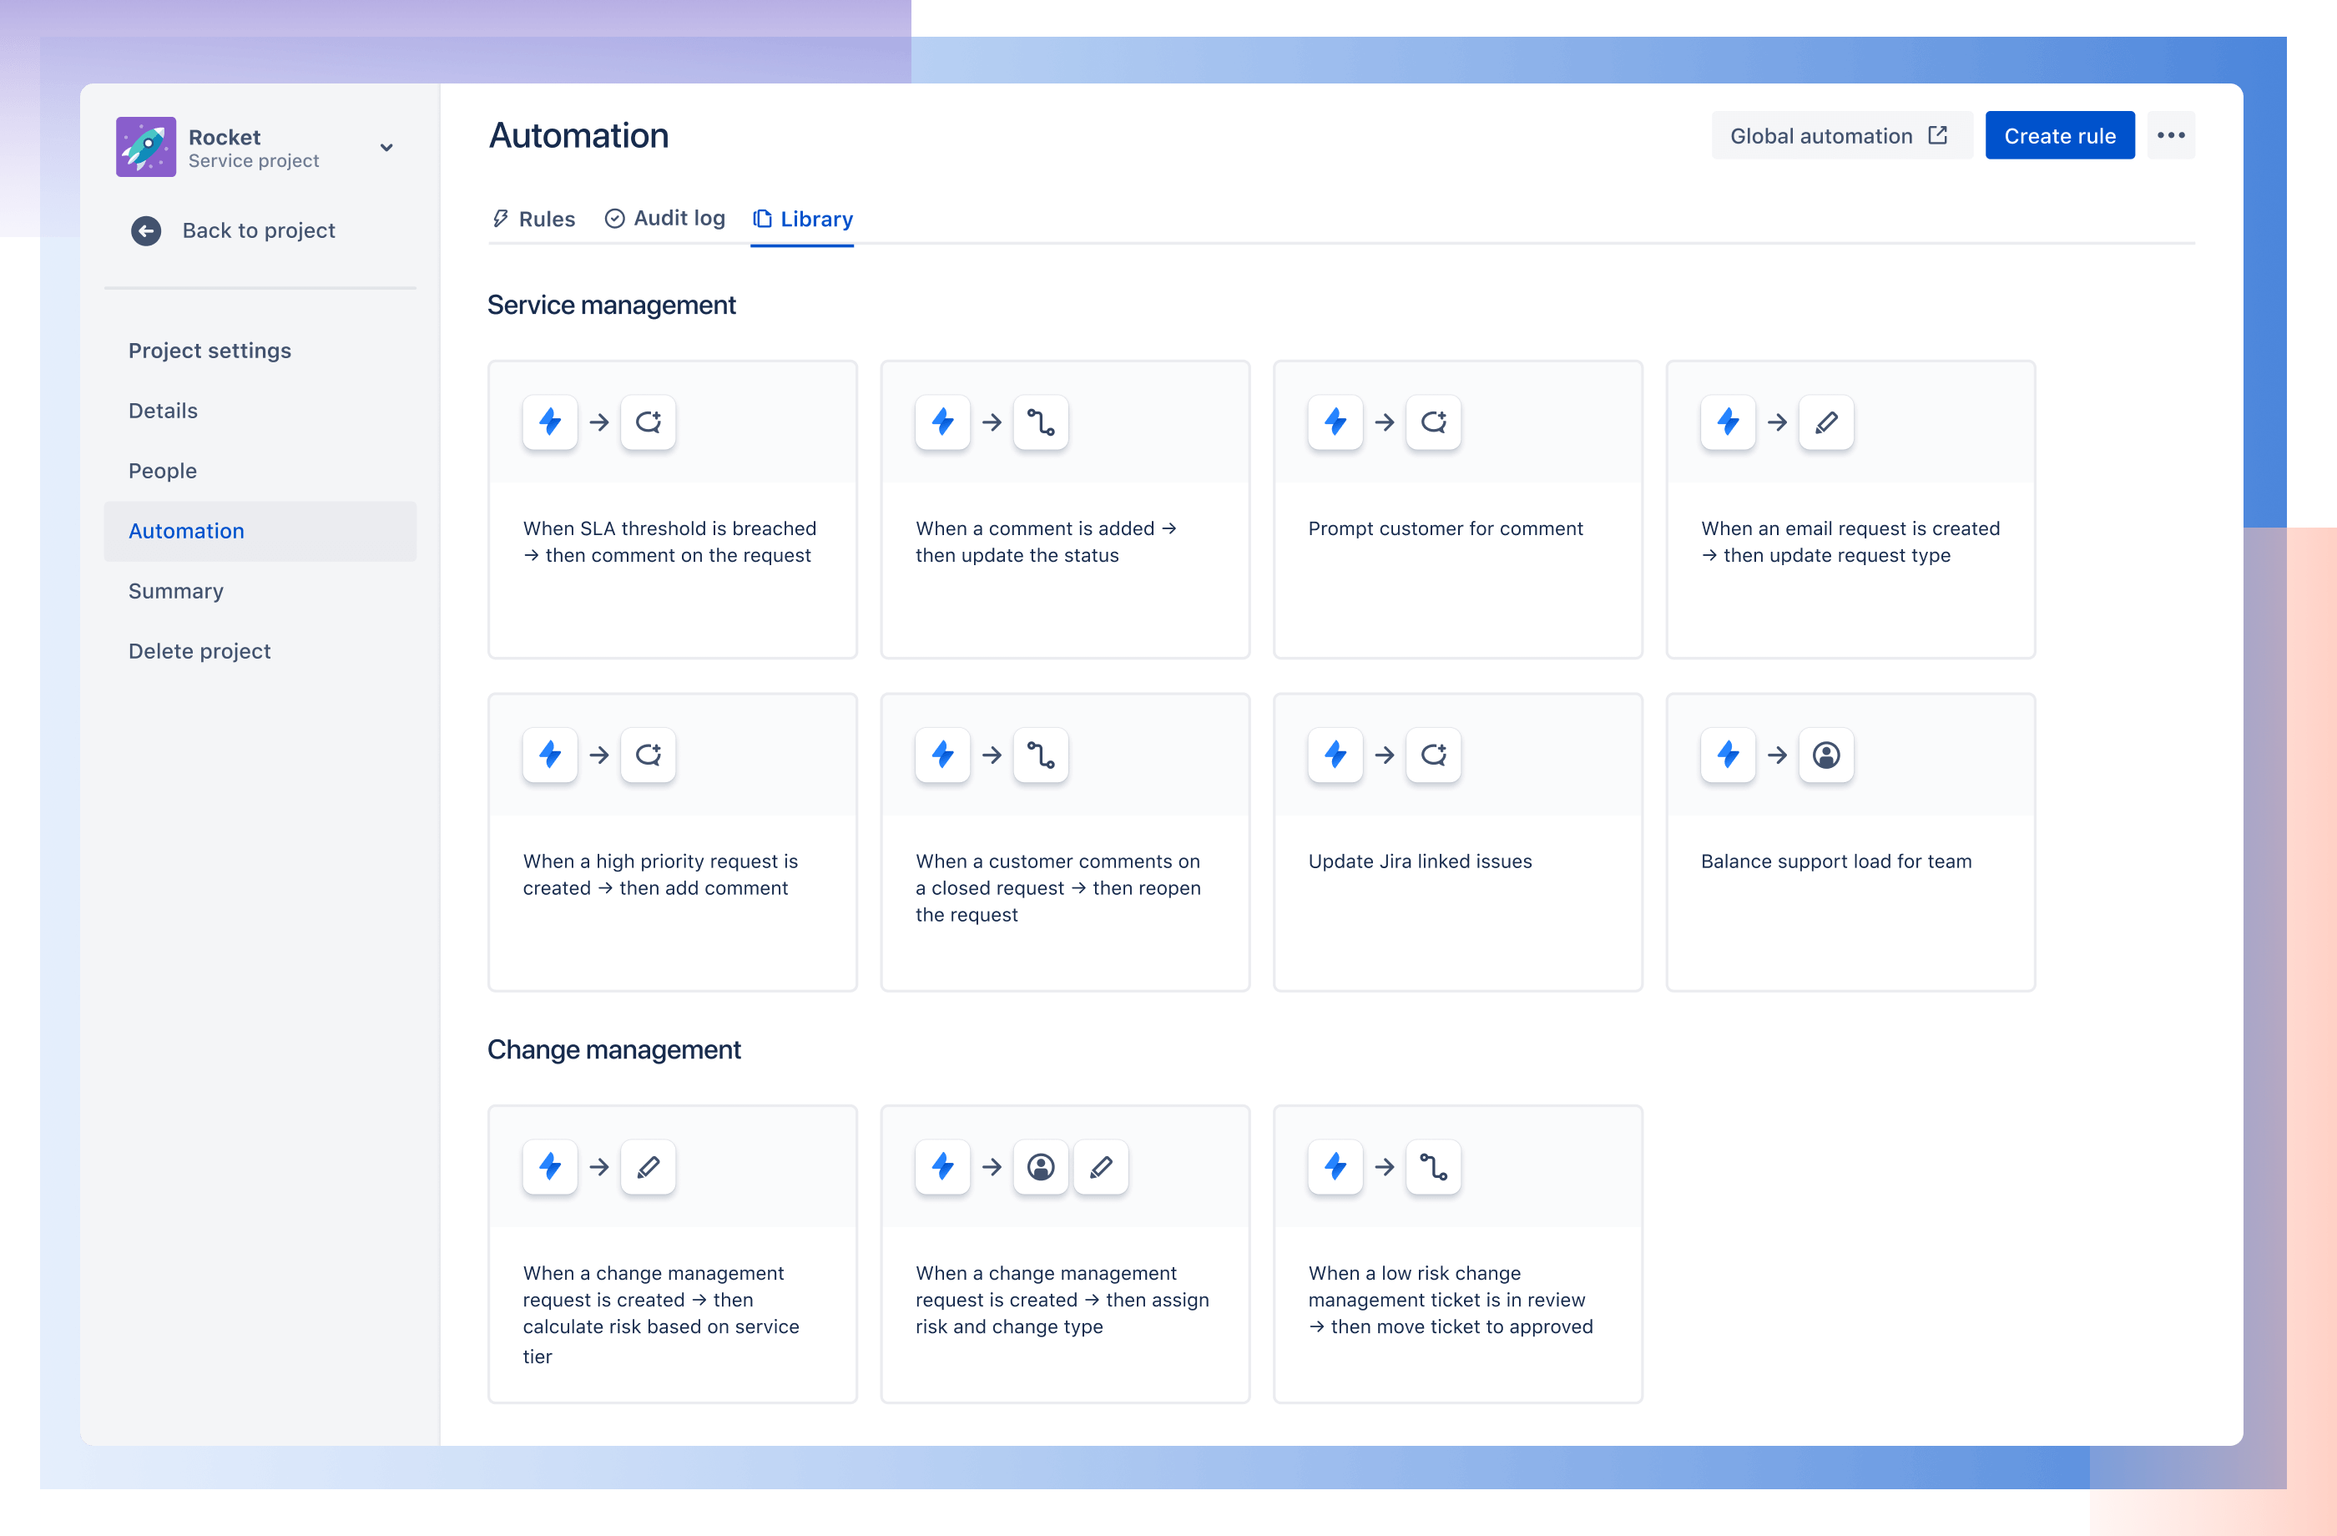Select the Summary settings menu item
2337x1536 pixels.
(x=176, y=589)
